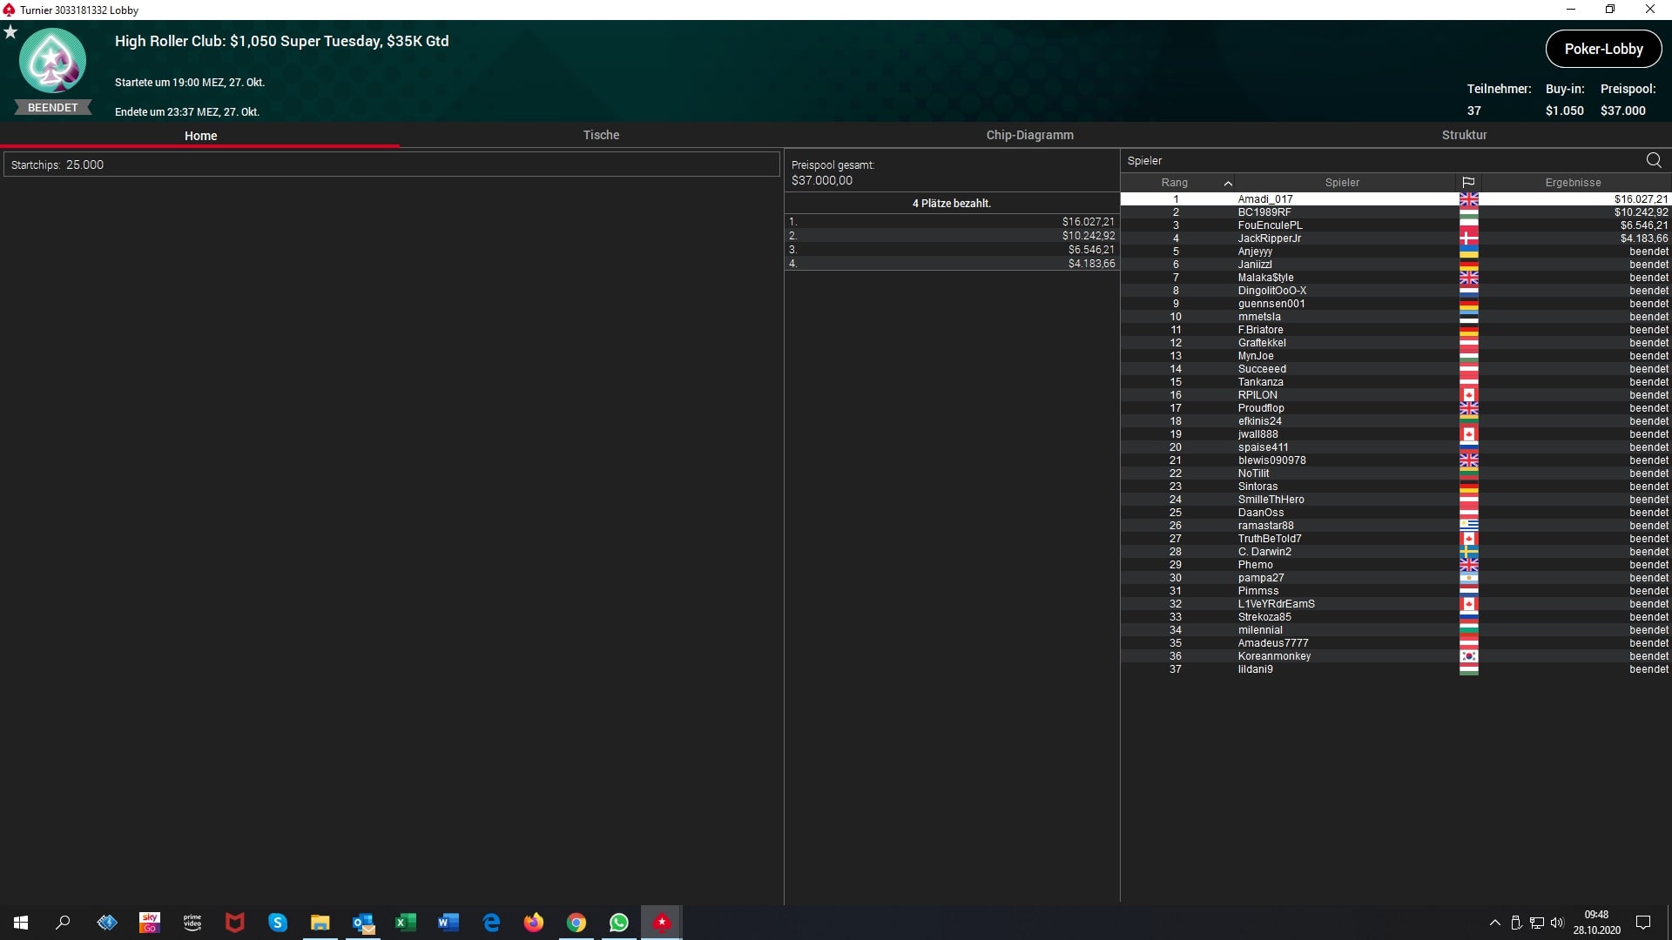Show hidden system tray icons
The height and width of the screenshot is (940, 1672).
point(1494,923)
